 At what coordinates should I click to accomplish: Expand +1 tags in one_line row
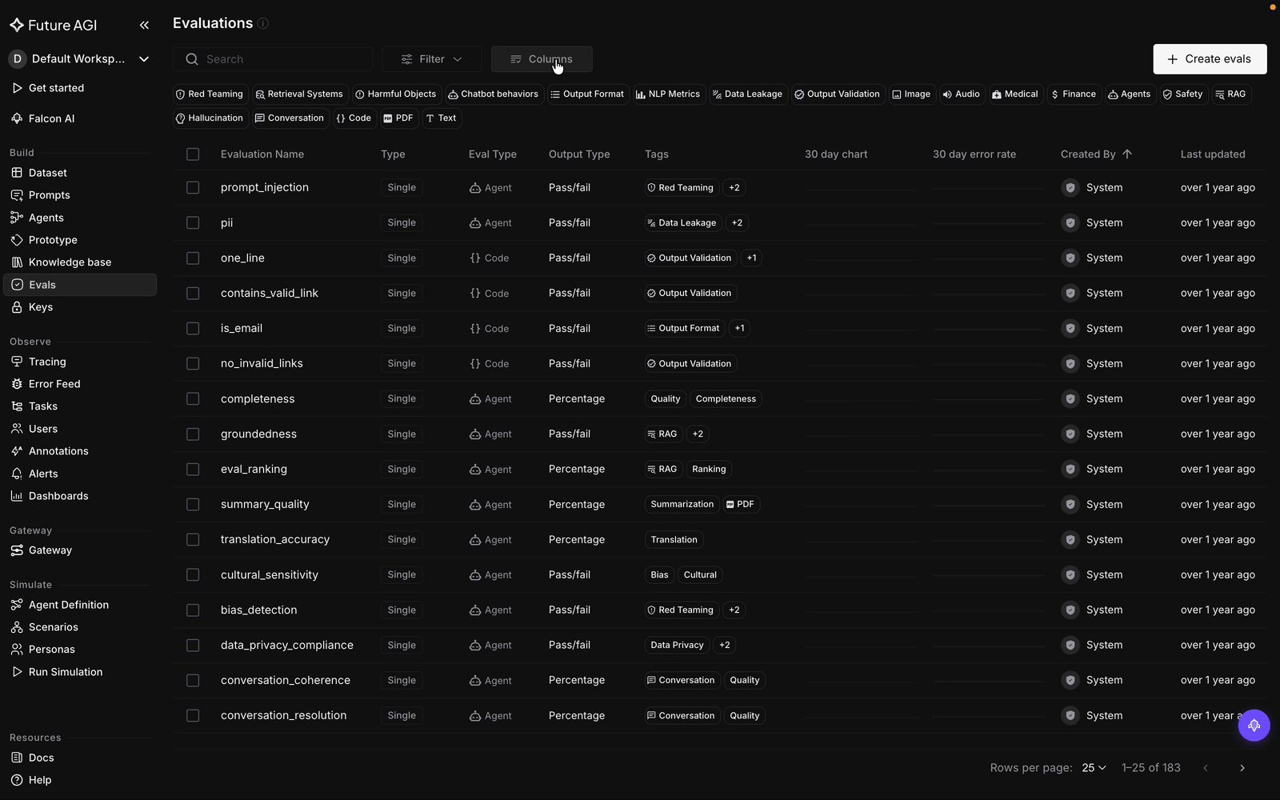(751, 258)
